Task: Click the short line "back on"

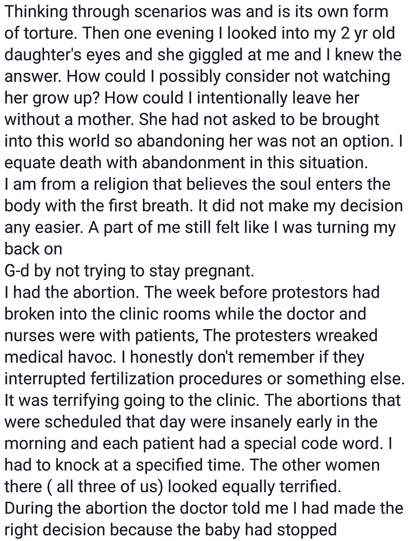Action: pyautogui.click(x=33, y=249)
